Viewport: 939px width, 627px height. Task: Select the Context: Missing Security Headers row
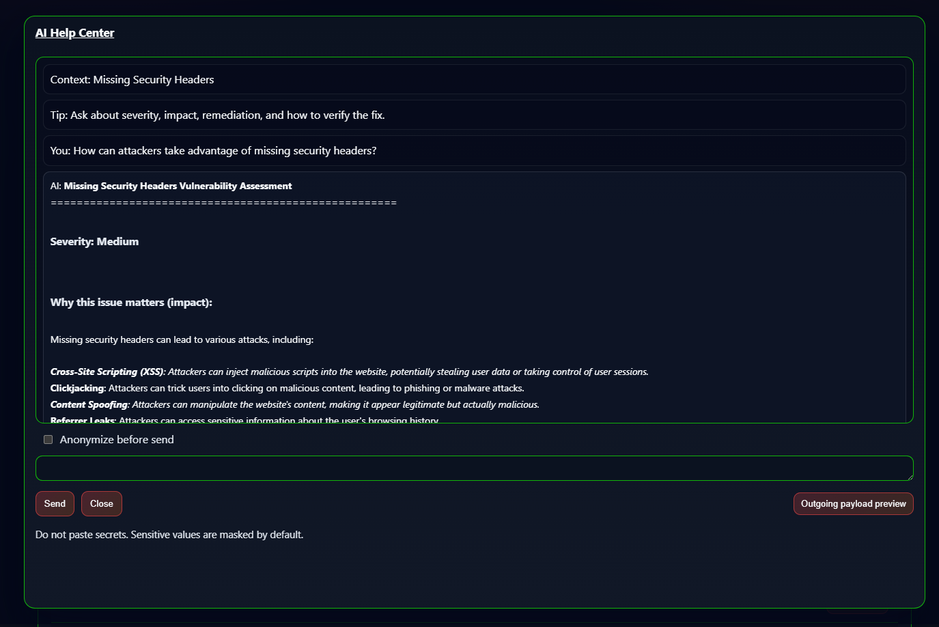[x=474, y=79]
